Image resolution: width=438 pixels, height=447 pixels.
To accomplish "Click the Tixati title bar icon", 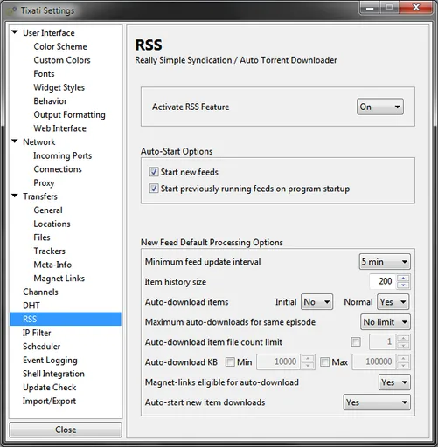I will click(x=11, y=10).
